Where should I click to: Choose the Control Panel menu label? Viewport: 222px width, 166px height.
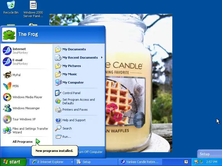[71, 93]
